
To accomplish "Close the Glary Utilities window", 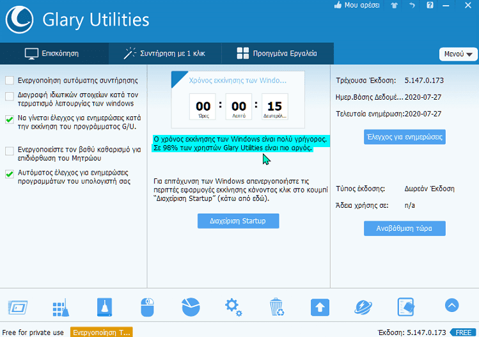I will (x=467, y=5).
